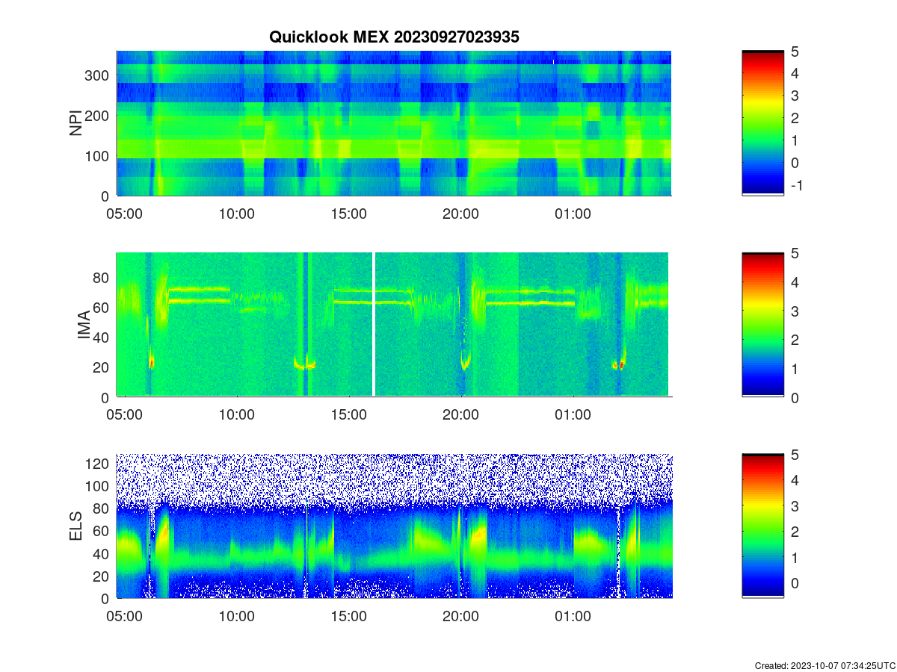897x672 pixels.
Task: Click the 15:00 tick under IMA panel
Action: (349, 415)
